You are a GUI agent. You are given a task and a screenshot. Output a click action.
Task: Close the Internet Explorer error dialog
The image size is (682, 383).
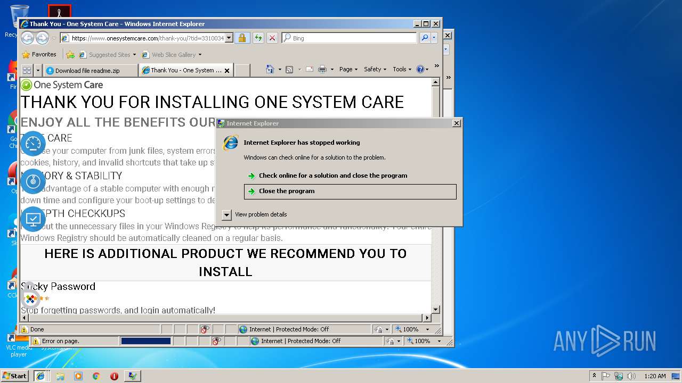[x=456, y=123]
